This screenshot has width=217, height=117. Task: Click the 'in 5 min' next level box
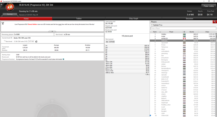31,41
